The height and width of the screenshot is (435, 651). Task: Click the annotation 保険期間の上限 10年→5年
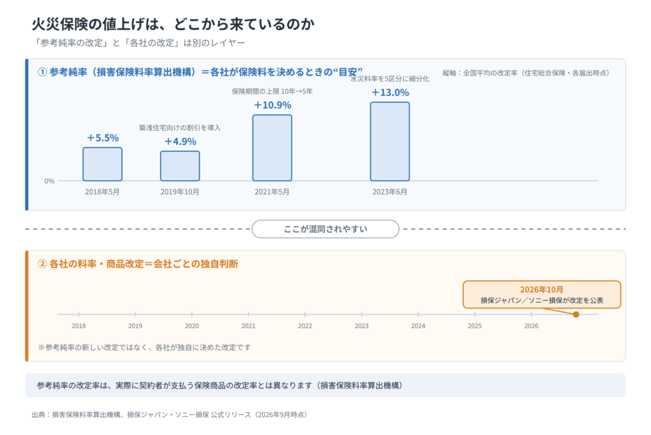coord(272,91)
